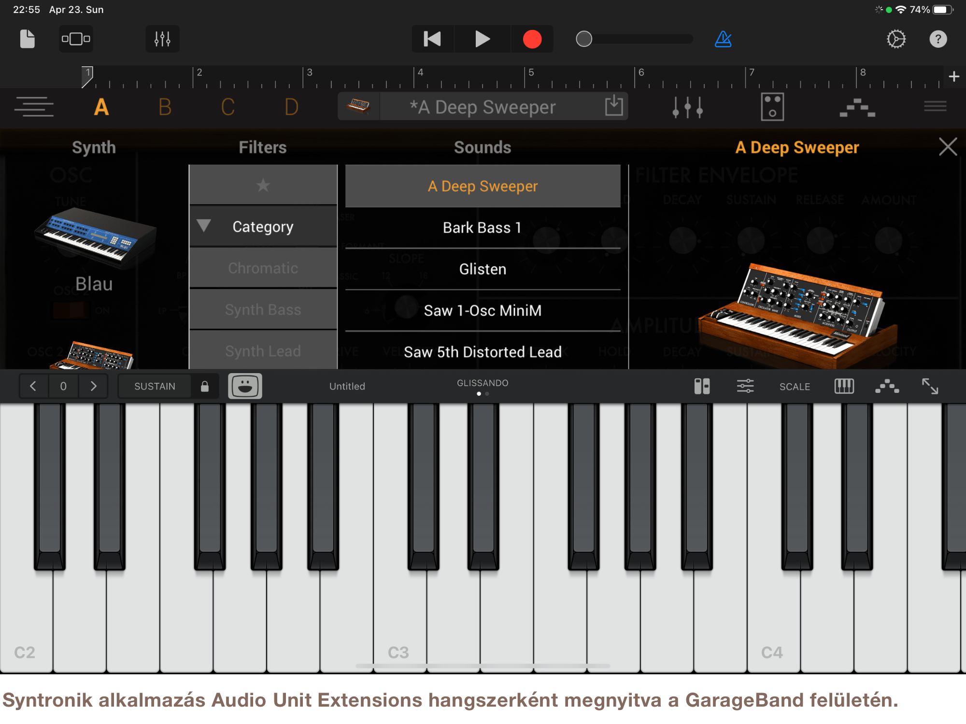Select the A Deep Sweeper sound
The image size is (966, 724).
coord(483,186)
